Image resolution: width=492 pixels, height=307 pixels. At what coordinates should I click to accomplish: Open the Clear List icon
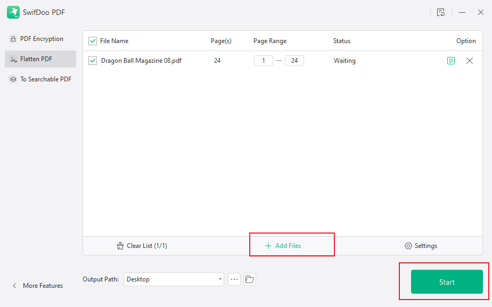(x=119, y=246)
